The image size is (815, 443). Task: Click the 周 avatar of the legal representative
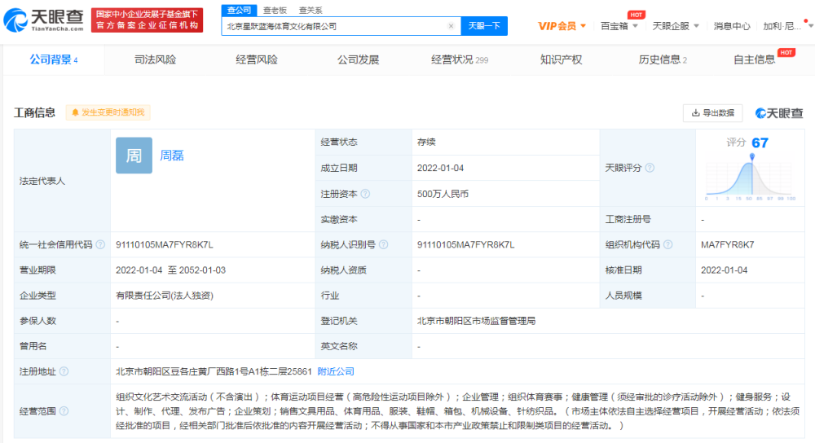click(x=134, y=155)
